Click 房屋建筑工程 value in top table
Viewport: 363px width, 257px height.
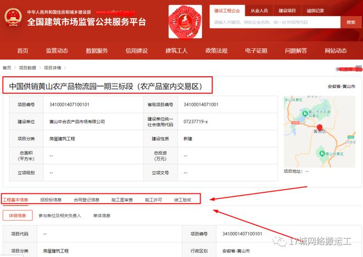pyautogui.click(x=62, y=139)
